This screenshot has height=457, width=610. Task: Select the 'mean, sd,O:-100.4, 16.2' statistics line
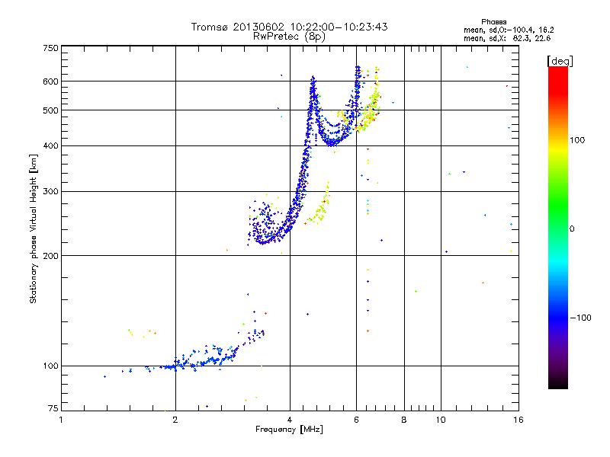coord(509,30)
